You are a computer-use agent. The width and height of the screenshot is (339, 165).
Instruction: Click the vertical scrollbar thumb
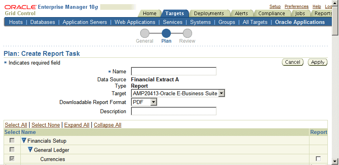[335, 20]
